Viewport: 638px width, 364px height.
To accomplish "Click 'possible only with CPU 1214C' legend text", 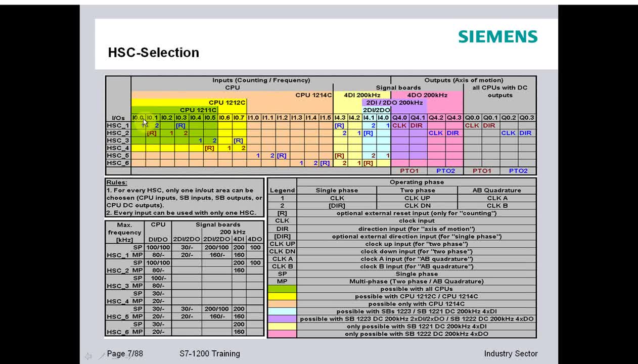I will click(417, 304).
